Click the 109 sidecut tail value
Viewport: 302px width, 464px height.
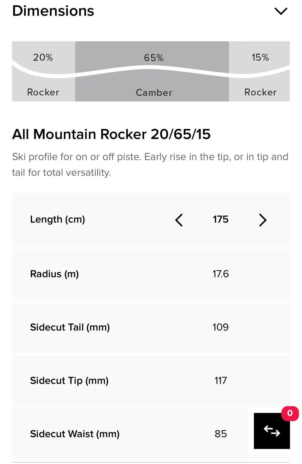click(221, 327)
